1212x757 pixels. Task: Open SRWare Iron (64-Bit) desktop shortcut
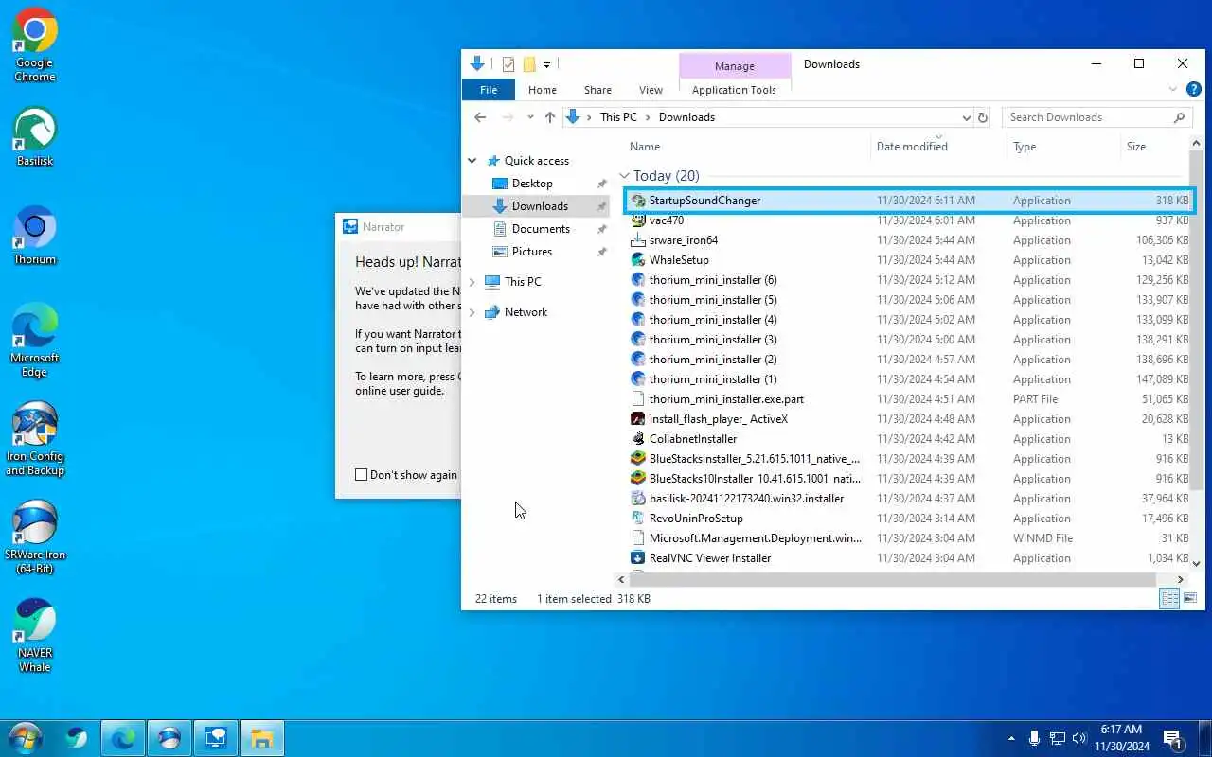[x=35, y=537]
